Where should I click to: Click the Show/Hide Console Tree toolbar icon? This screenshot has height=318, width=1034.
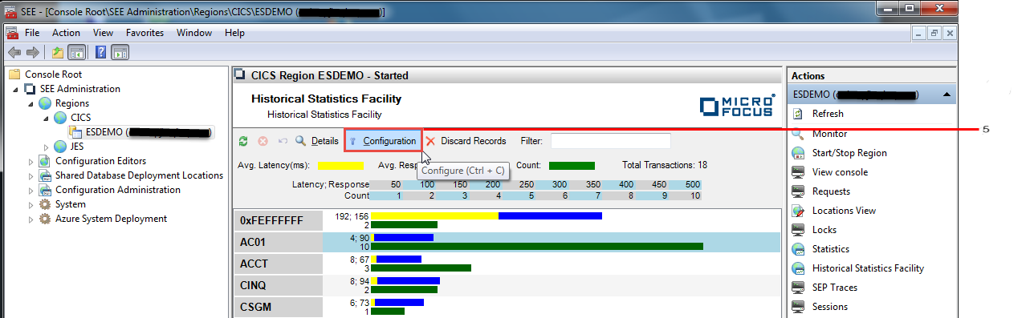coord(77,52)
